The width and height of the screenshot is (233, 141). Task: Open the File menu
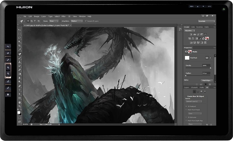pos(25,16)
